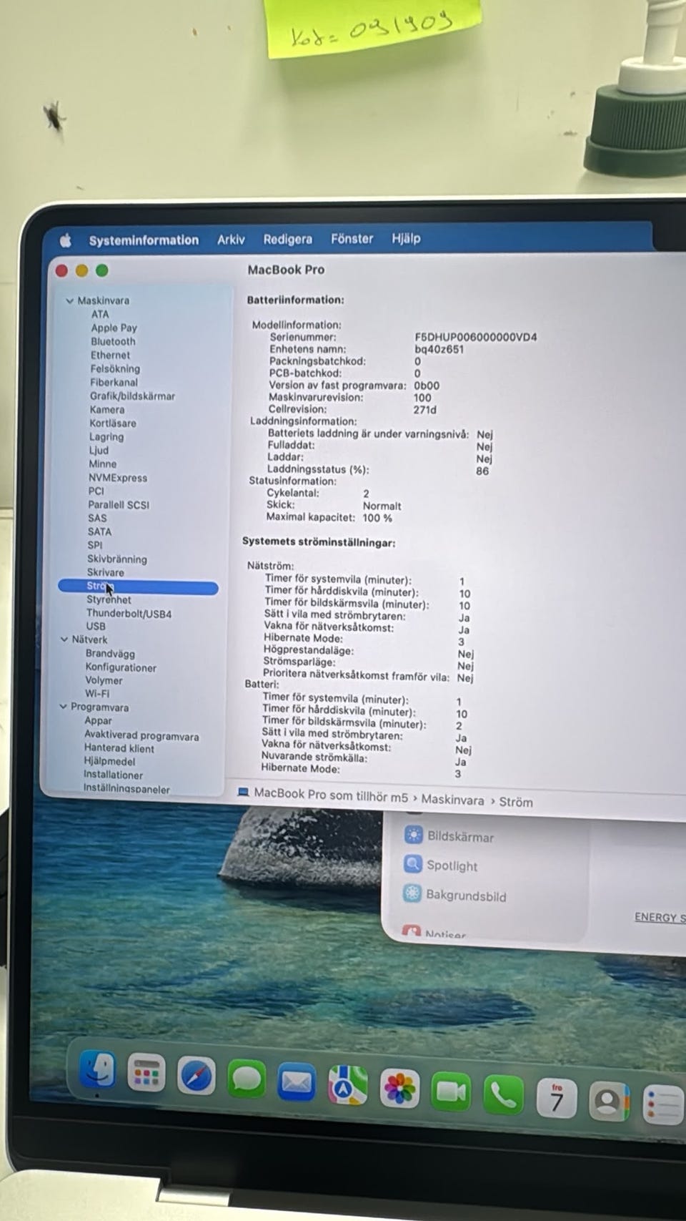Select Hanterad klient in the sidebar

pyautogui.click(x=119, y=748)
